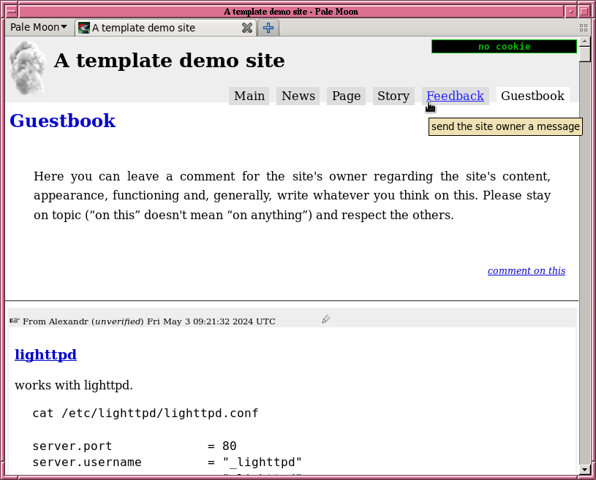Follow the Feedback link
The height and width of the screenshot is (480, 596).
point(455,96)
